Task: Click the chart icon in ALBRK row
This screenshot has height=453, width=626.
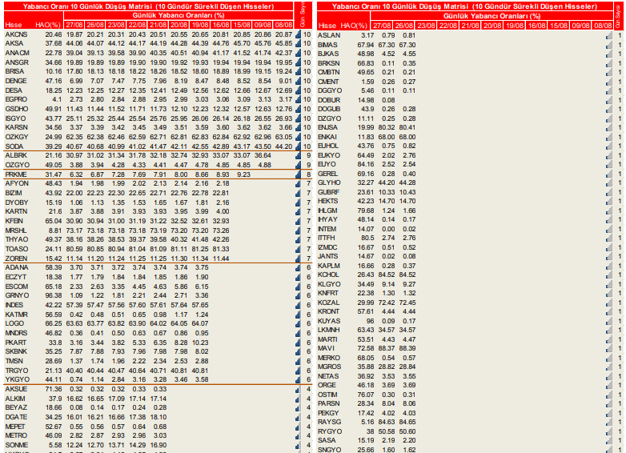Action: click(298, 155)
